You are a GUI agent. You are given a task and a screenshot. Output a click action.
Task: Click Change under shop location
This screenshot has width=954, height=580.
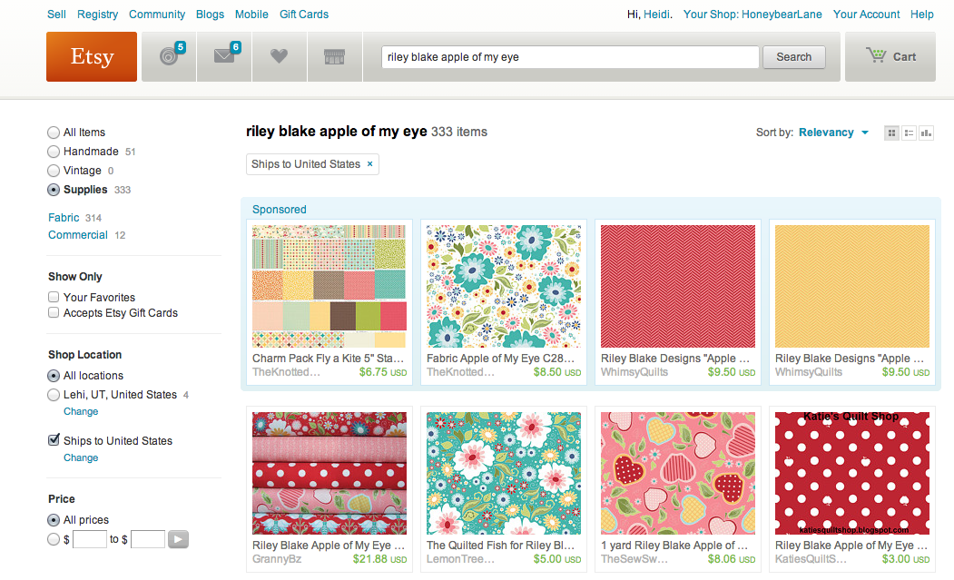pos(81,411)
